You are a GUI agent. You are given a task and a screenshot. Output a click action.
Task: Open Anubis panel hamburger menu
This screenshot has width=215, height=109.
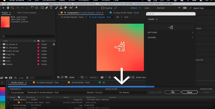point(157,19)
